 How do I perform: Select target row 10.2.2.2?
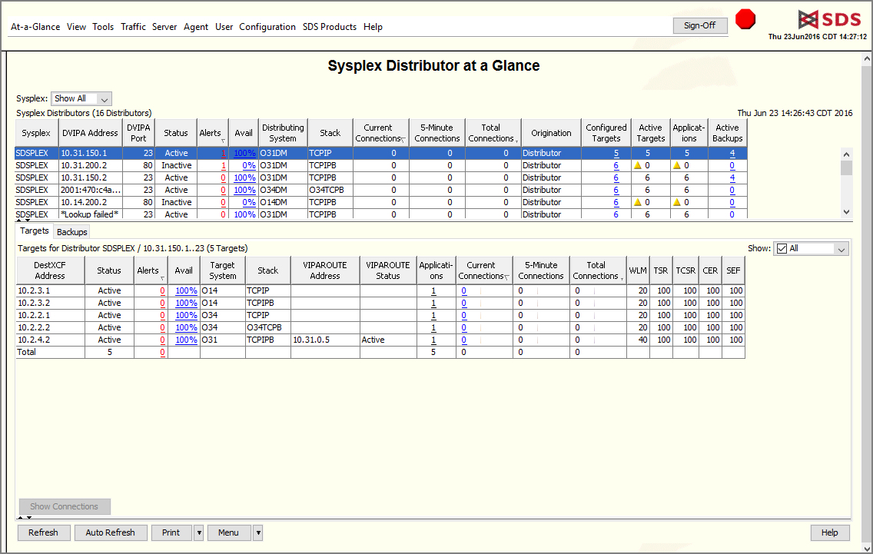[380, 327]
